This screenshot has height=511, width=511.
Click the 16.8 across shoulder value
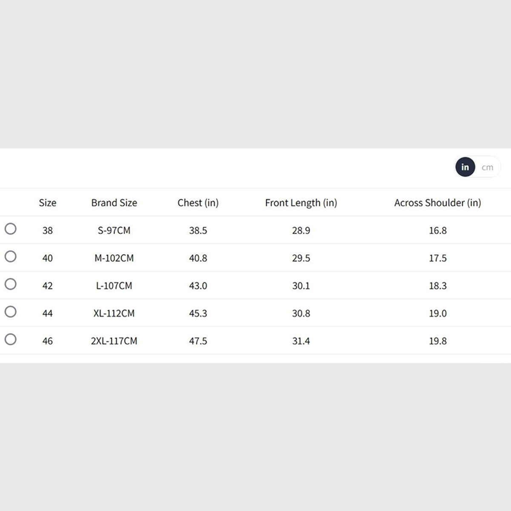[438, 230]
